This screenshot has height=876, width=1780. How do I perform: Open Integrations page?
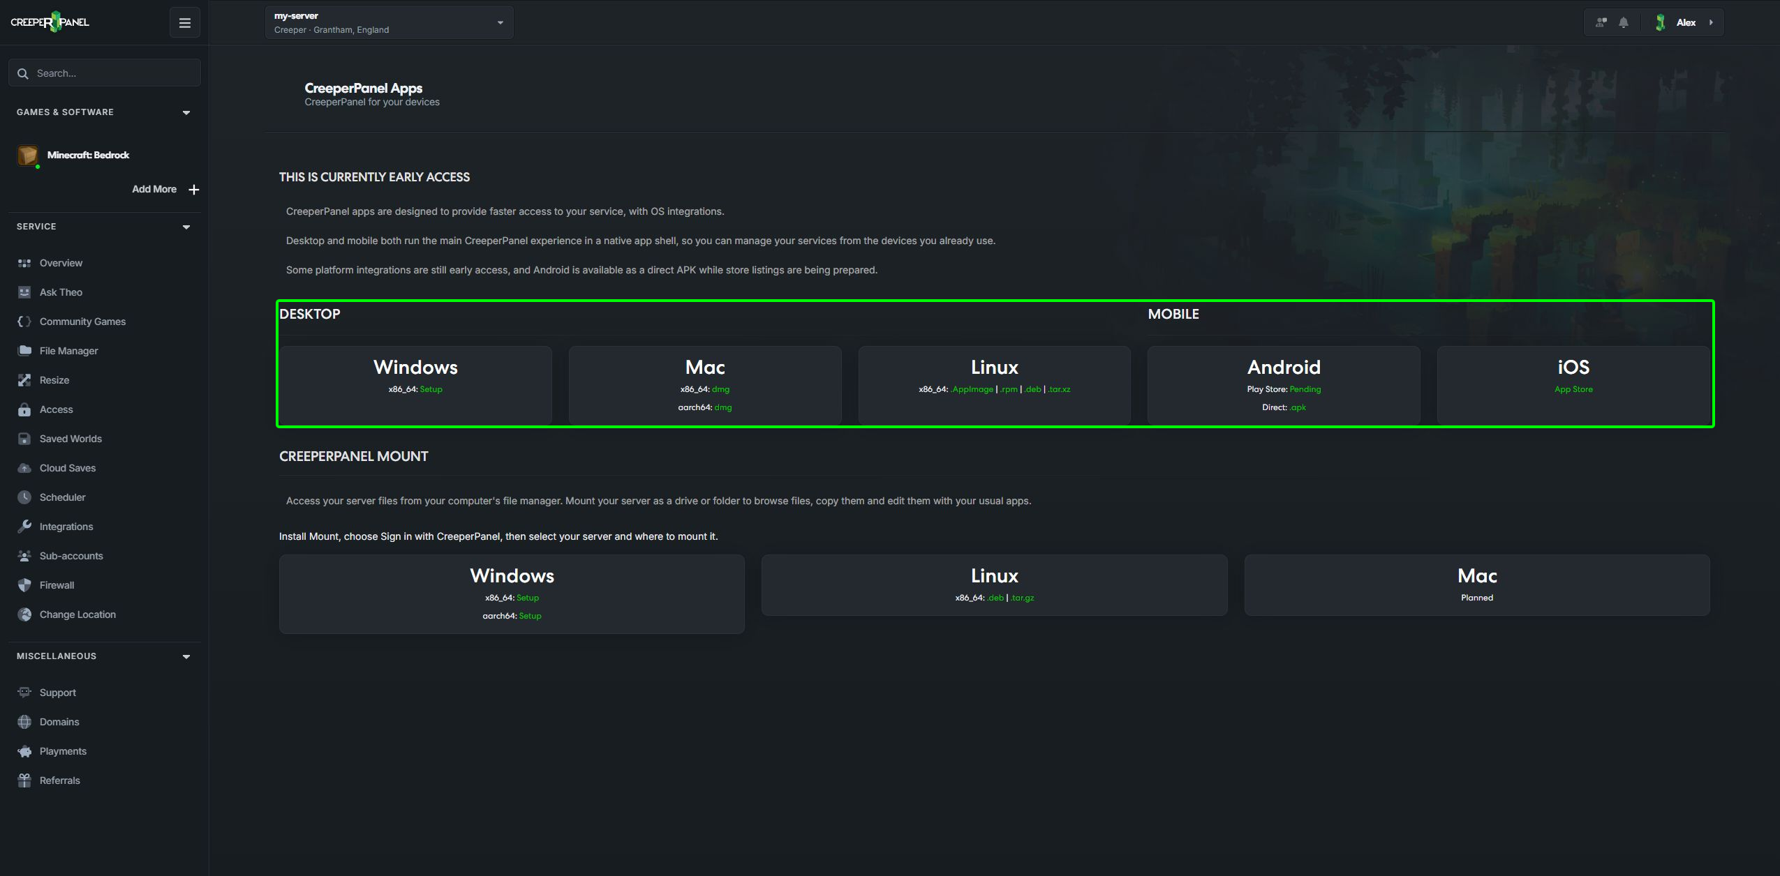point(66,527)
